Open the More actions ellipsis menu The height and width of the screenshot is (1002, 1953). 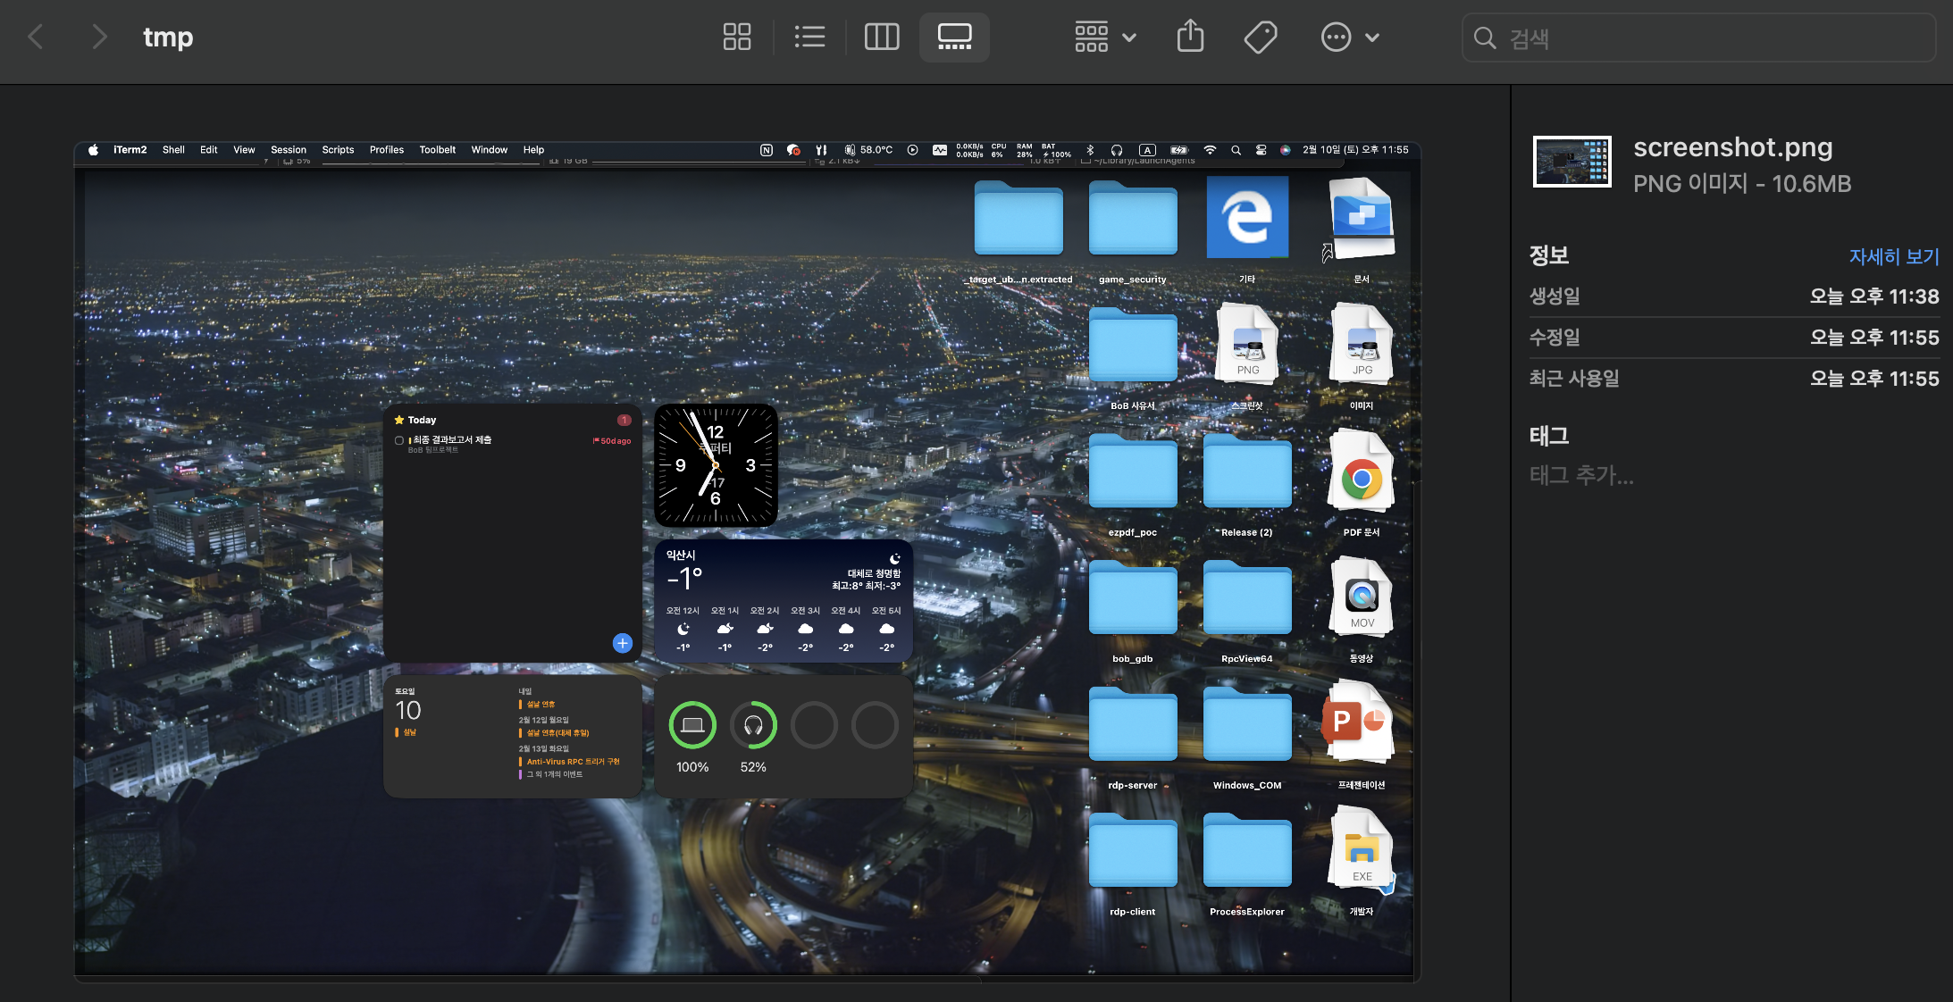1336,37
